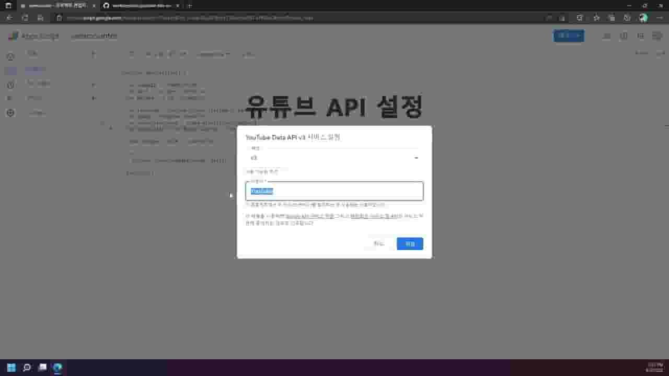669x376 pixels.
Task: Open the Google apps grid icon
Action: (640, 36)
